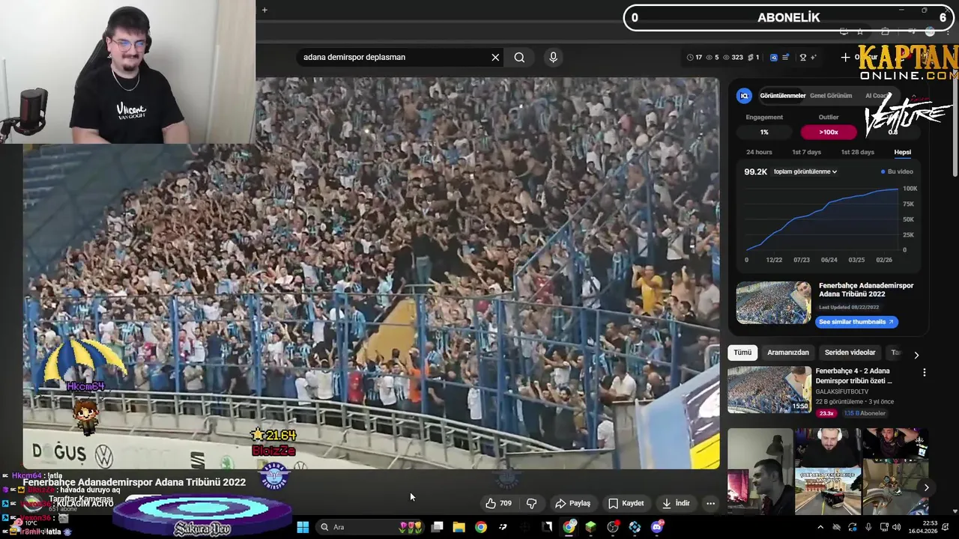Screen dimensions: 959x539
Task: Open Task View on the taskbar
Action: pos(437,527)
